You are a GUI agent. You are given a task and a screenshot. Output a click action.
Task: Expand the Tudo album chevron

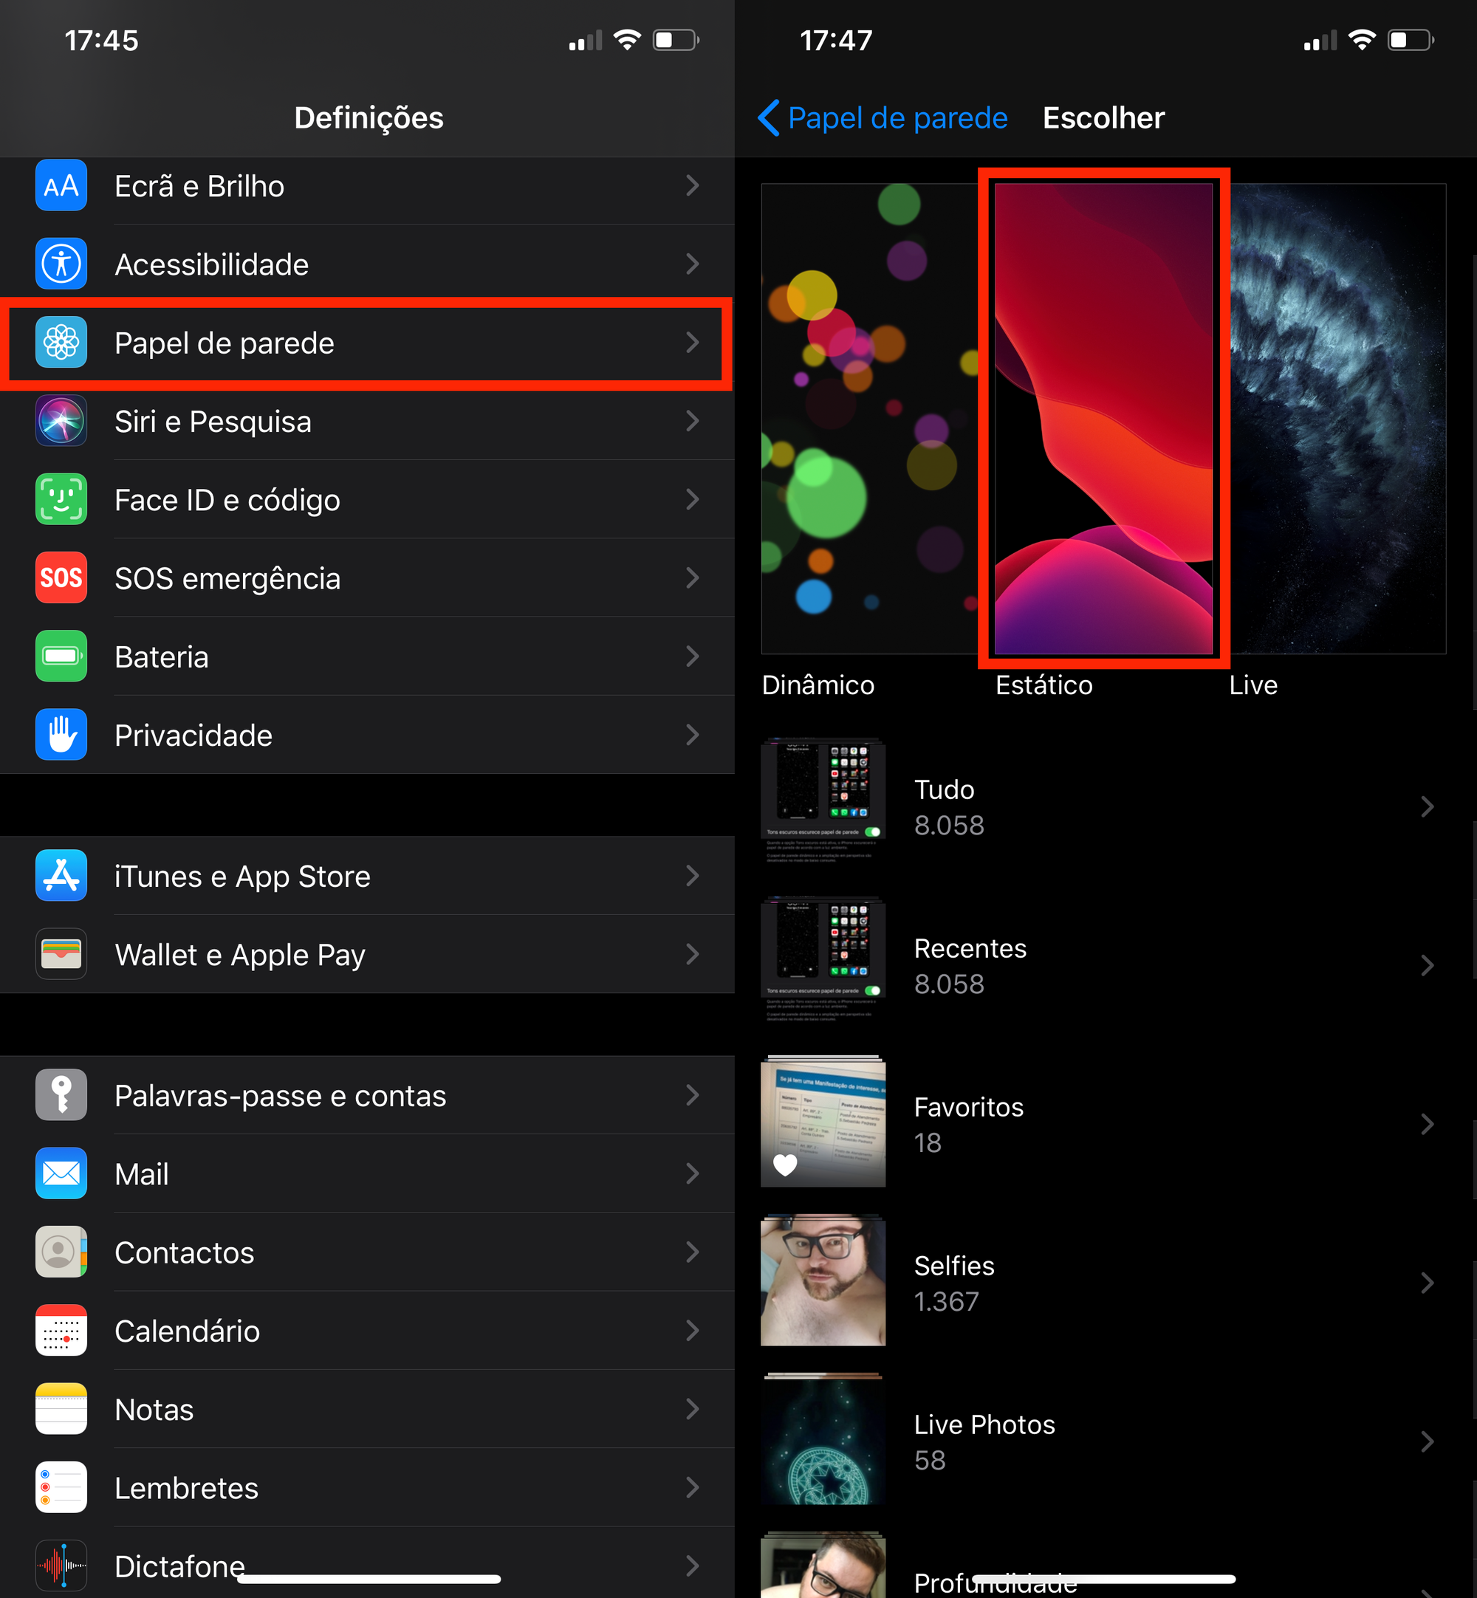tap(1428, 807)
